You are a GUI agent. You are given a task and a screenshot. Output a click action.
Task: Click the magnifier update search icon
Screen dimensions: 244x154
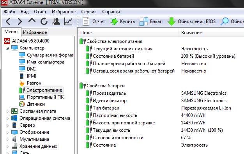(225, 21)
